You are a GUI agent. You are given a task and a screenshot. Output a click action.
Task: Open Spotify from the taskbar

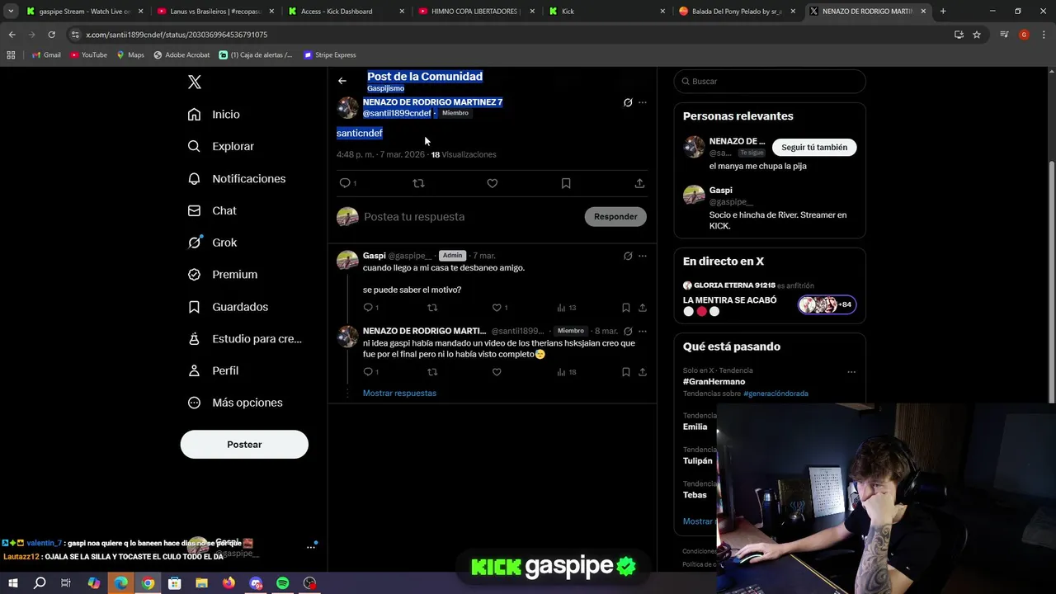coord(282,583)
